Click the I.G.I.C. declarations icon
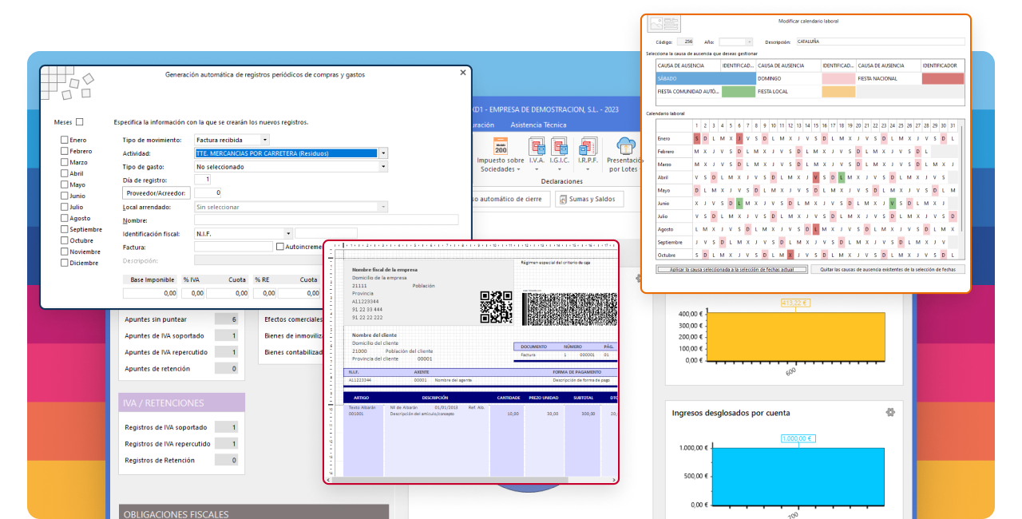1022x519 pixels. pos(559,147)
